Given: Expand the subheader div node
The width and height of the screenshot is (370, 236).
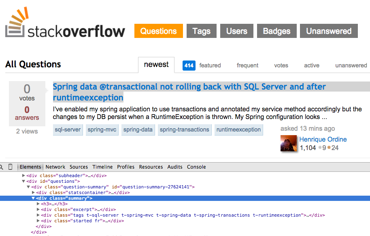Looking at the screenshot, I should point(23,175).
